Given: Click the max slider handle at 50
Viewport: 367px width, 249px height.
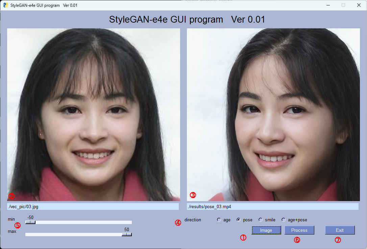Looking at the screenshot, I should [127, 234].
